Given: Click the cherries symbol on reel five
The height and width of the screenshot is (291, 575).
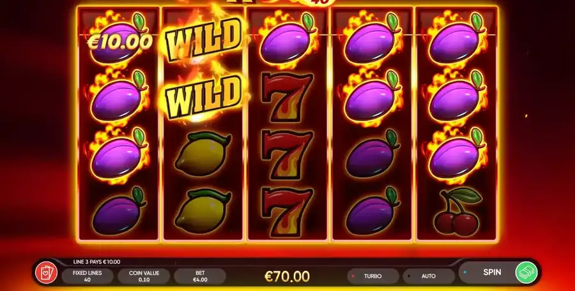Looking at the screenshot, I should click(457, 211).
